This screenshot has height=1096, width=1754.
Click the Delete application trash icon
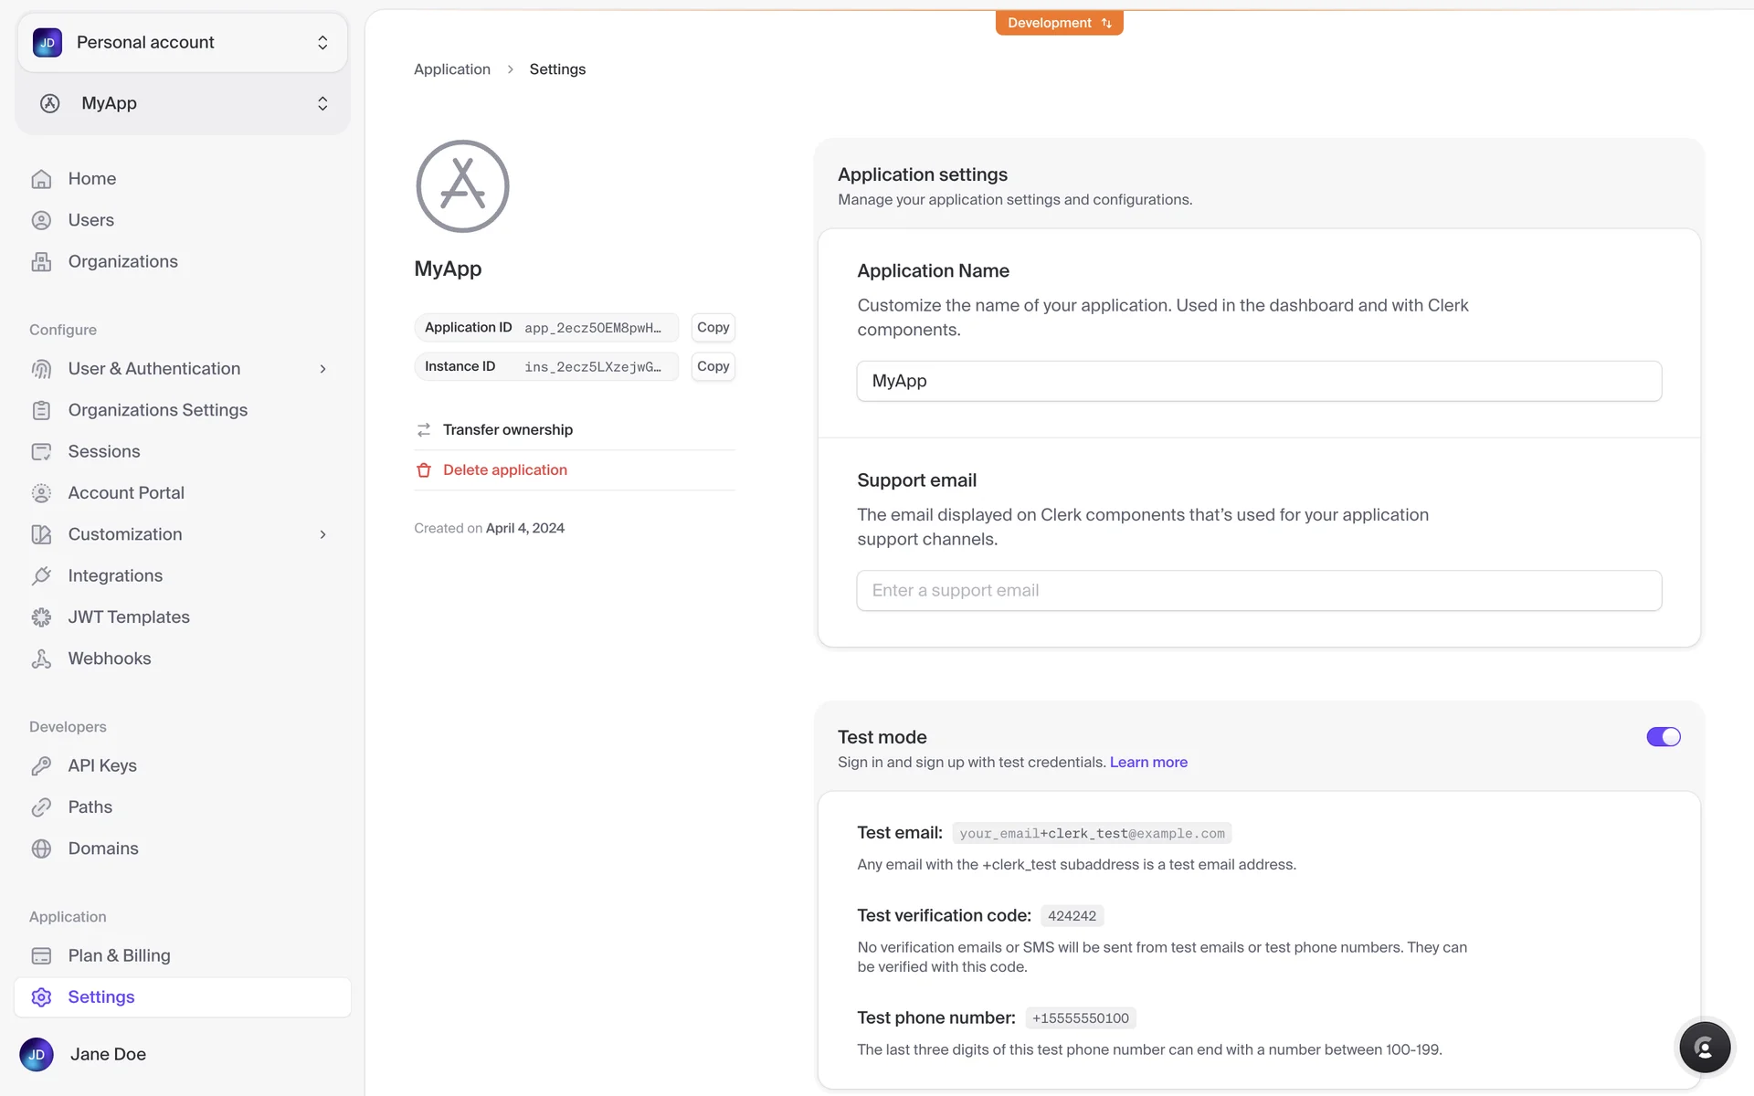pyautogui.click(x=424, y=470)
